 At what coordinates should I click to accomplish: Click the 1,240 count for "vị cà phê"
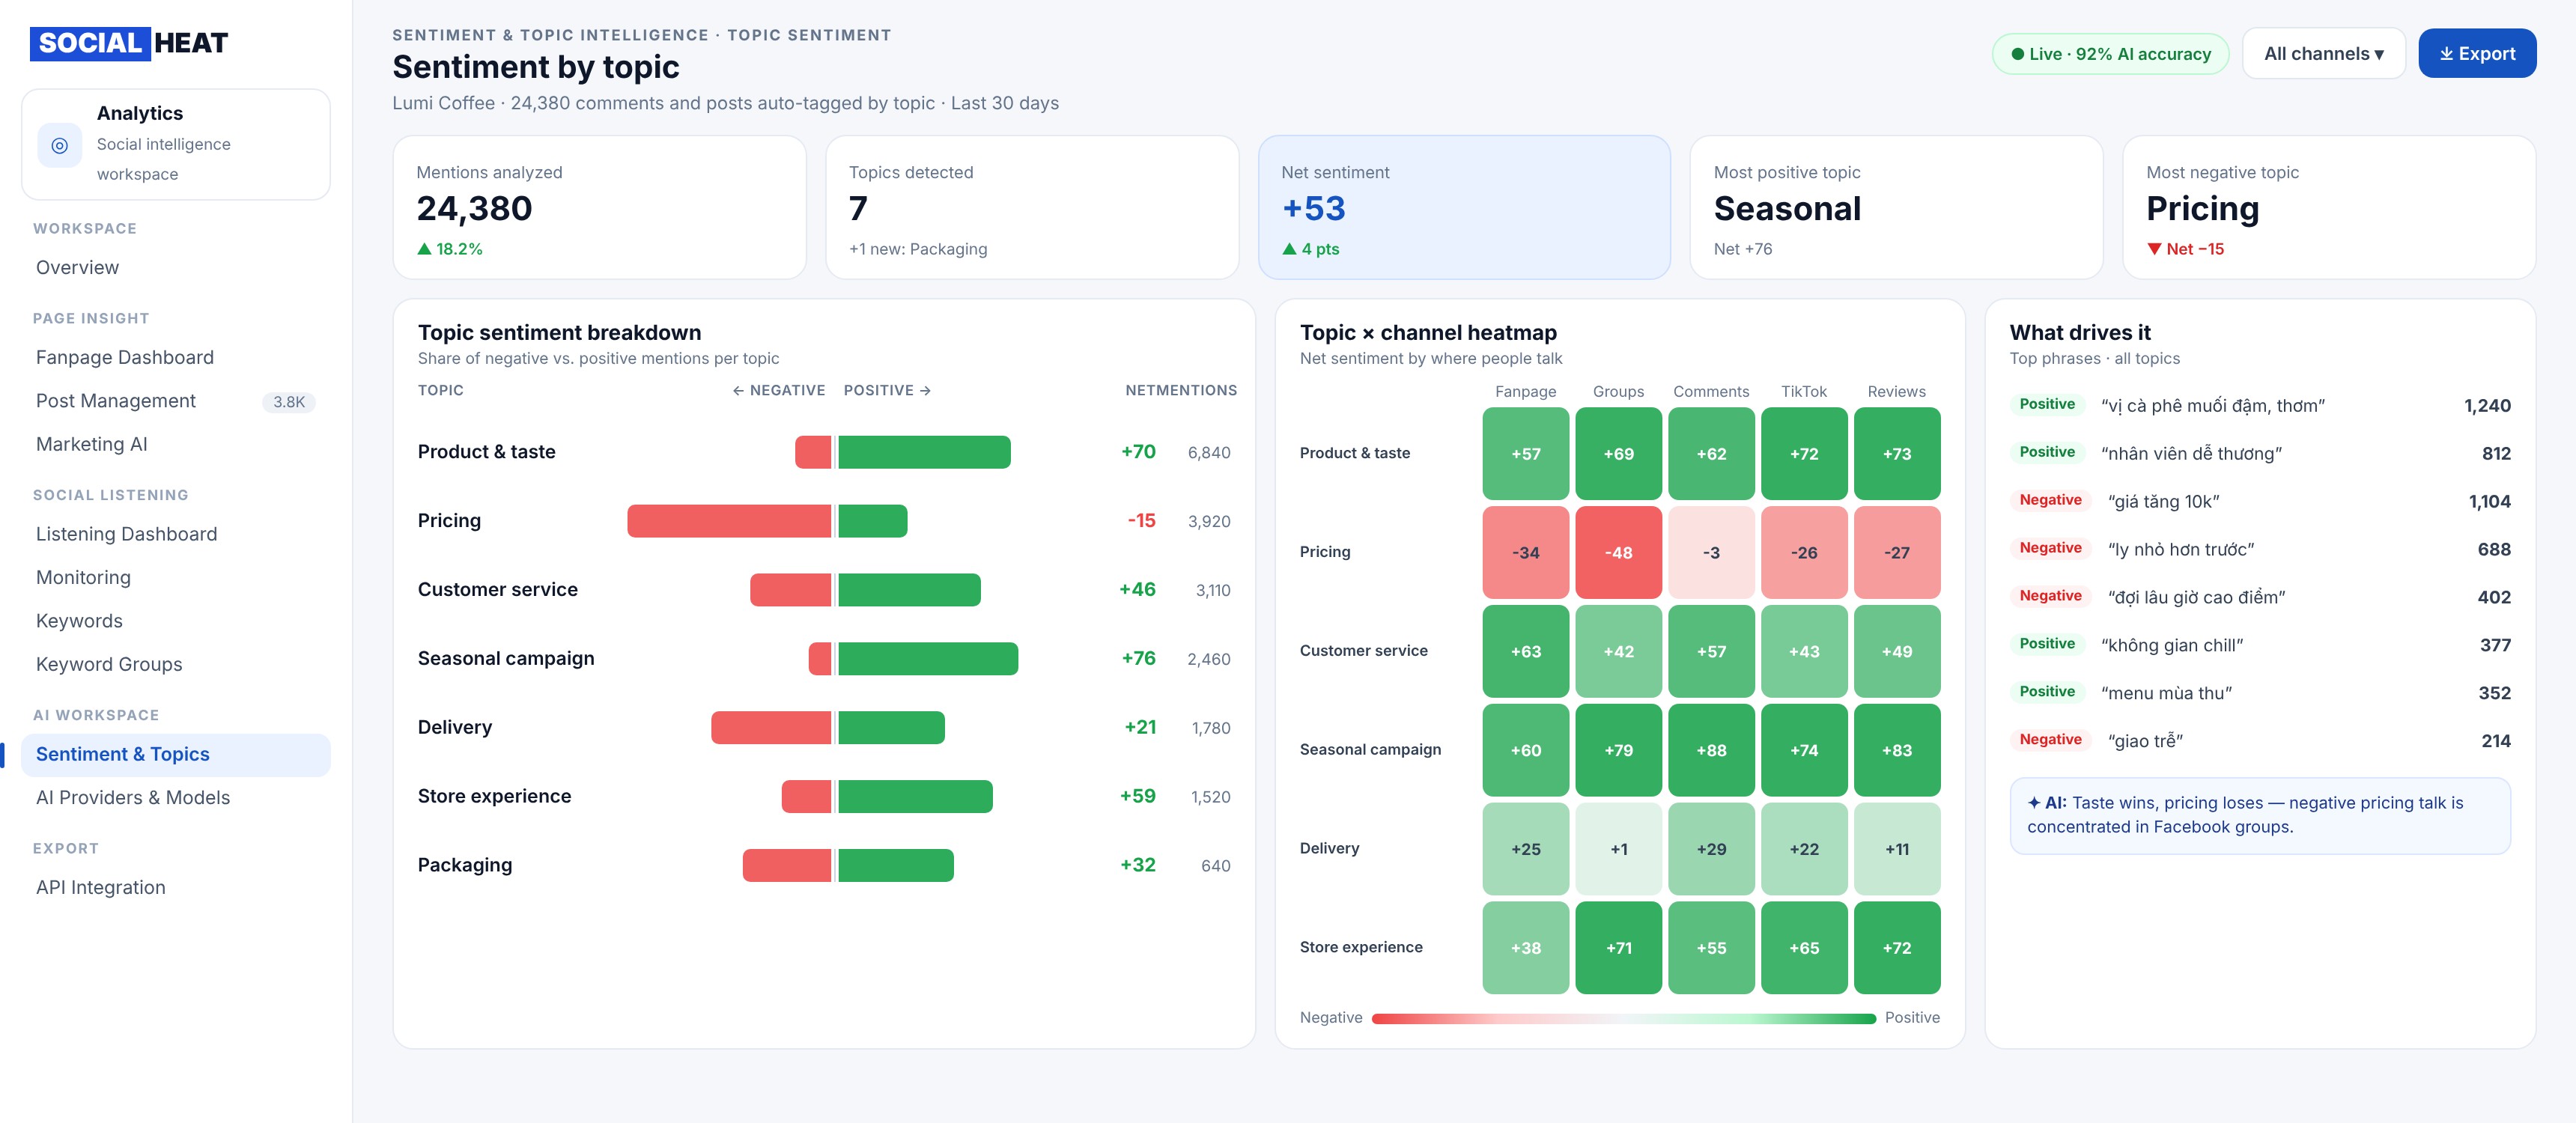coord(2487,406)
